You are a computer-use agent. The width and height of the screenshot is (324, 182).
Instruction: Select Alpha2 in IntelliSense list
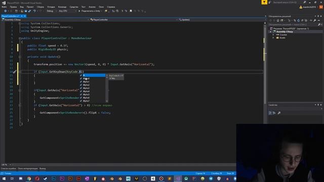pyautogui.click(x=93, y=85)
